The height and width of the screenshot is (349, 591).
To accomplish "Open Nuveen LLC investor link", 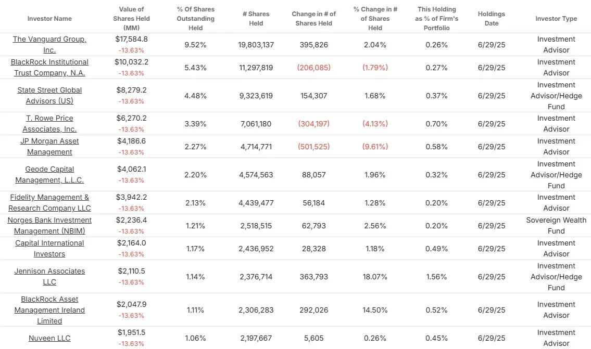I will click(x=49, y=338).
